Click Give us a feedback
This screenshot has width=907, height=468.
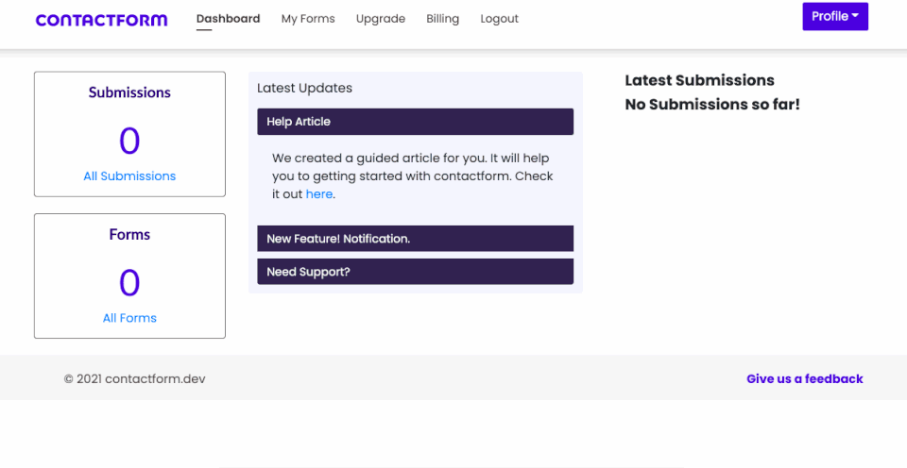pos(805,379)
